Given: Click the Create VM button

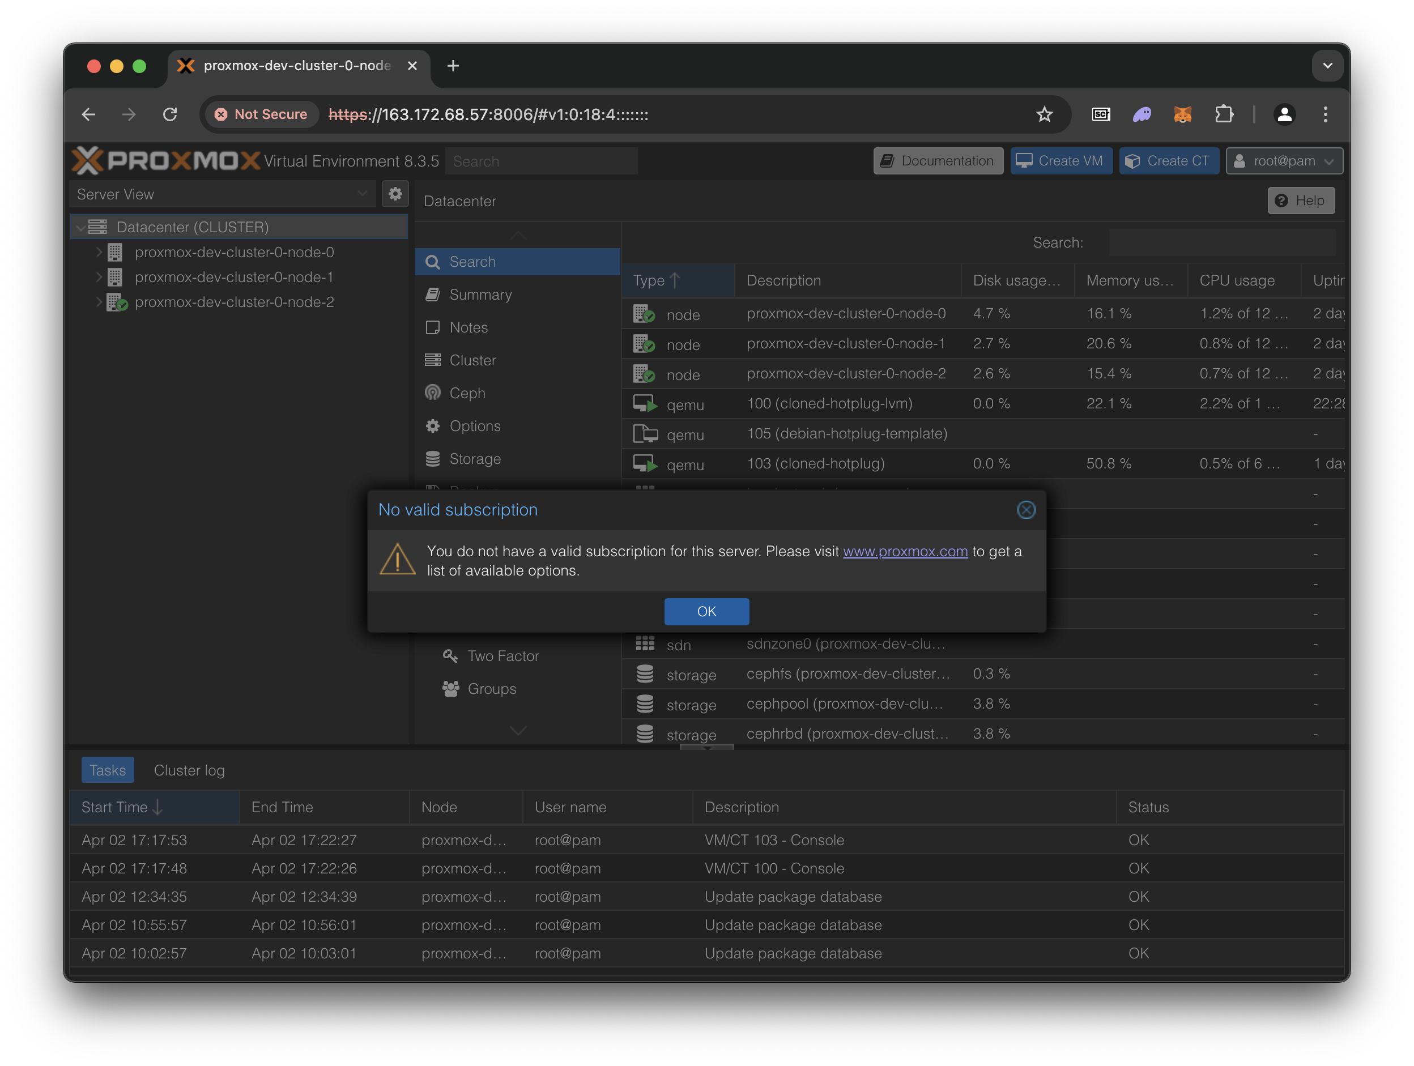Looking at the screenshot, I should pos(1060,161).
